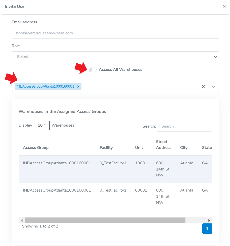Enable the Access All Warehouses toggle
Image resolution: width=230 pixels, height=246 pixels.
click(92, 70)
